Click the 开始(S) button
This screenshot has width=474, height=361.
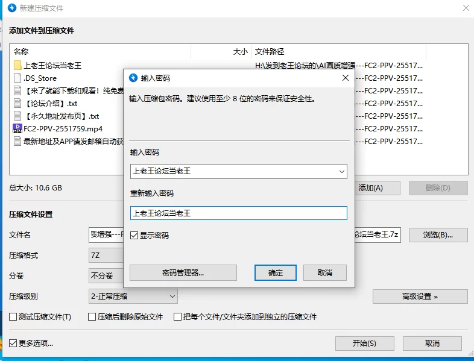click(x=365, y=343)
